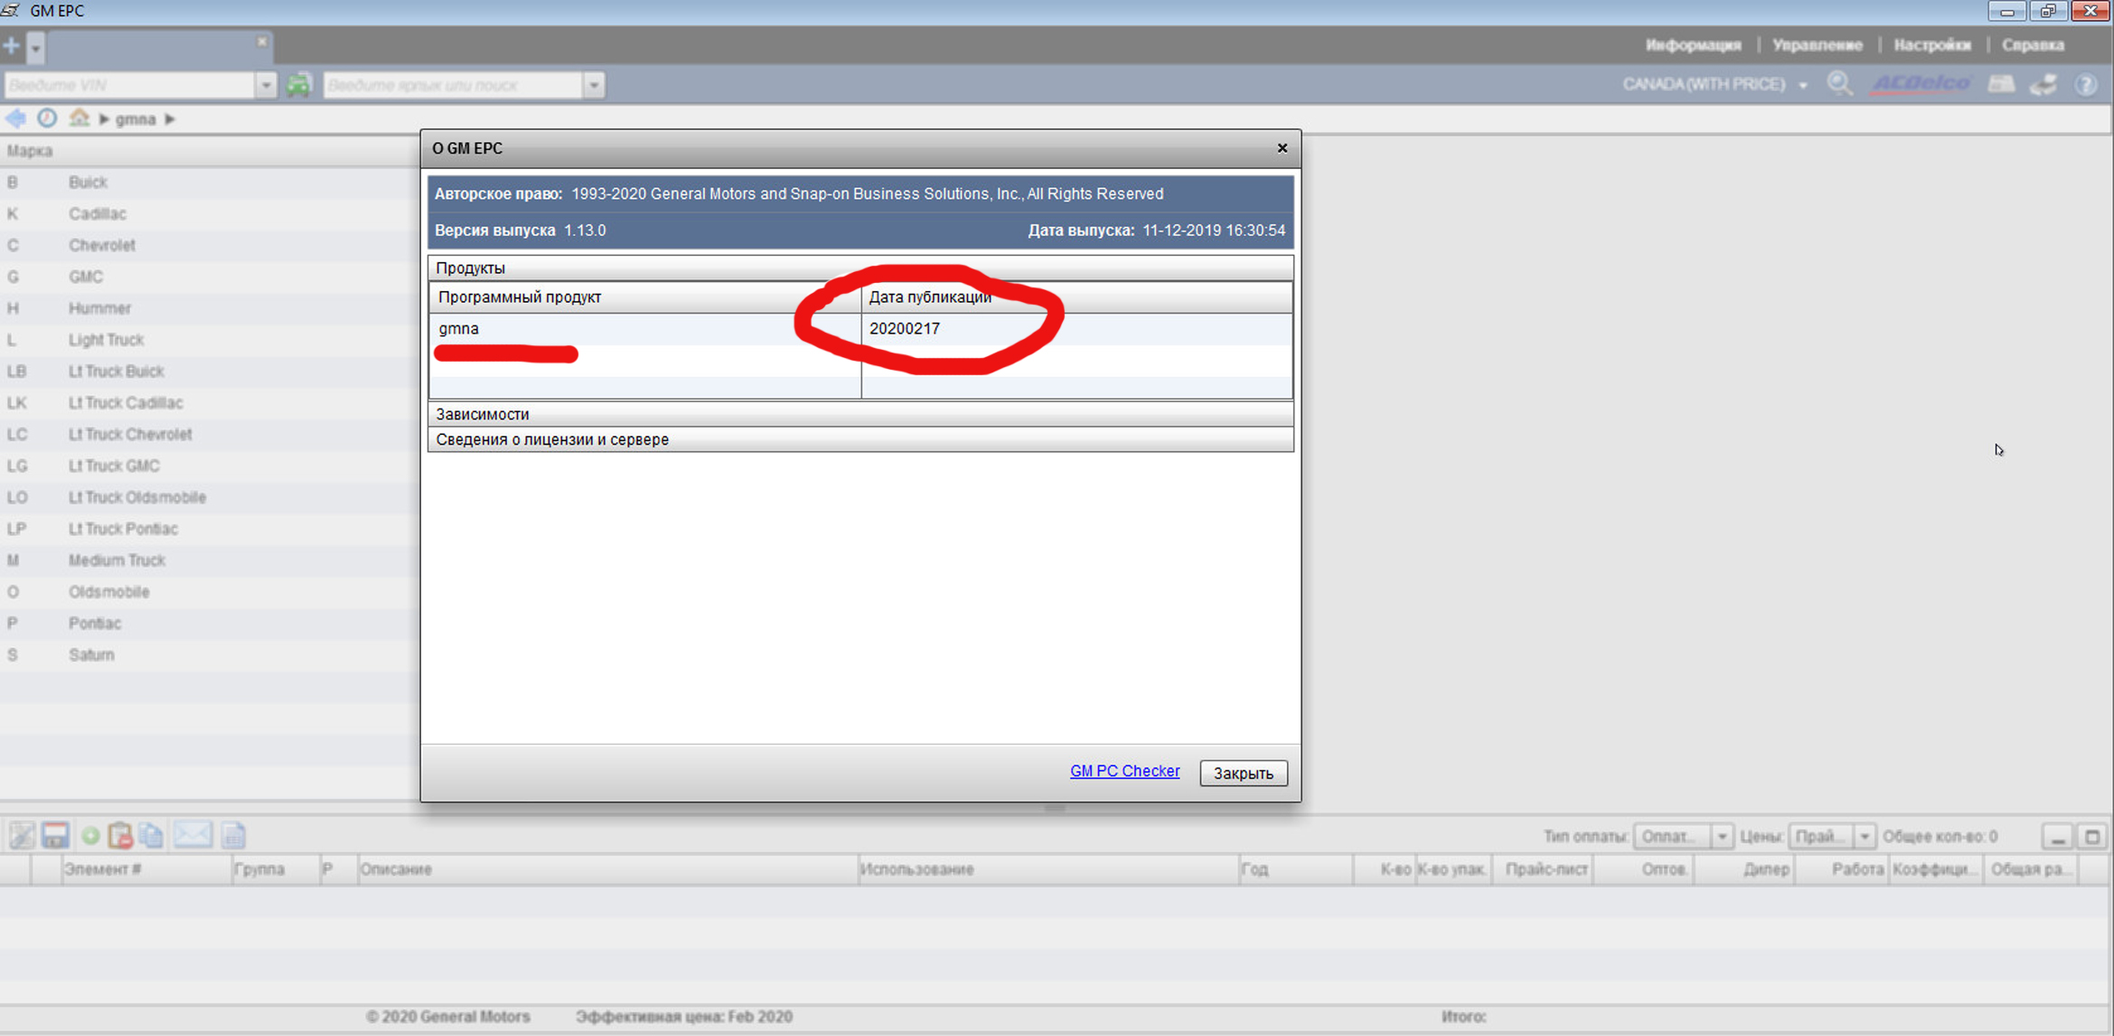2114x1036 pixels.
Task: Open the Справка menu
Action: 2033,44
